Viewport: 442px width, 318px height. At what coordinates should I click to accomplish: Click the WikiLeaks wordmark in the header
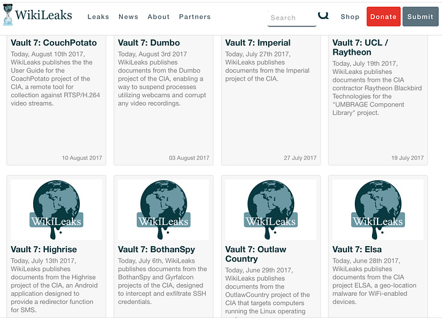click(x=44, y=15)
